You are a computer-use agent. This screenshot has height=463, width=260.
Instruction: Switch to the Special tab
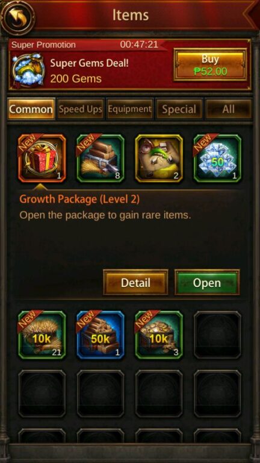[x=179, y=109]
